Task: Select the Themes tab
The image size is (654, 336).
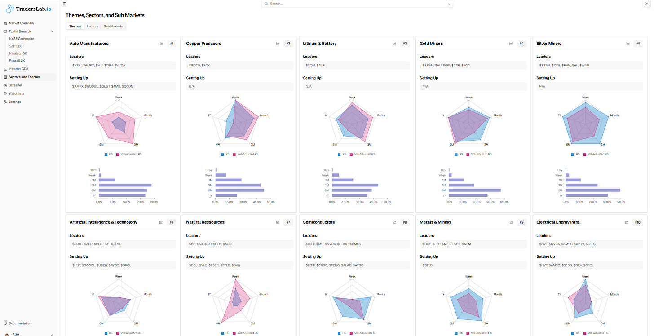Action: 75,27
